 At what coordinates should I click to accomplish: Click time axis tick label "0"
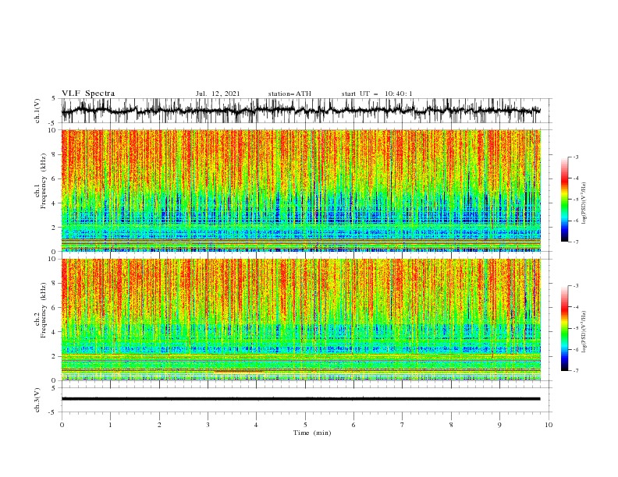(62, 425)
